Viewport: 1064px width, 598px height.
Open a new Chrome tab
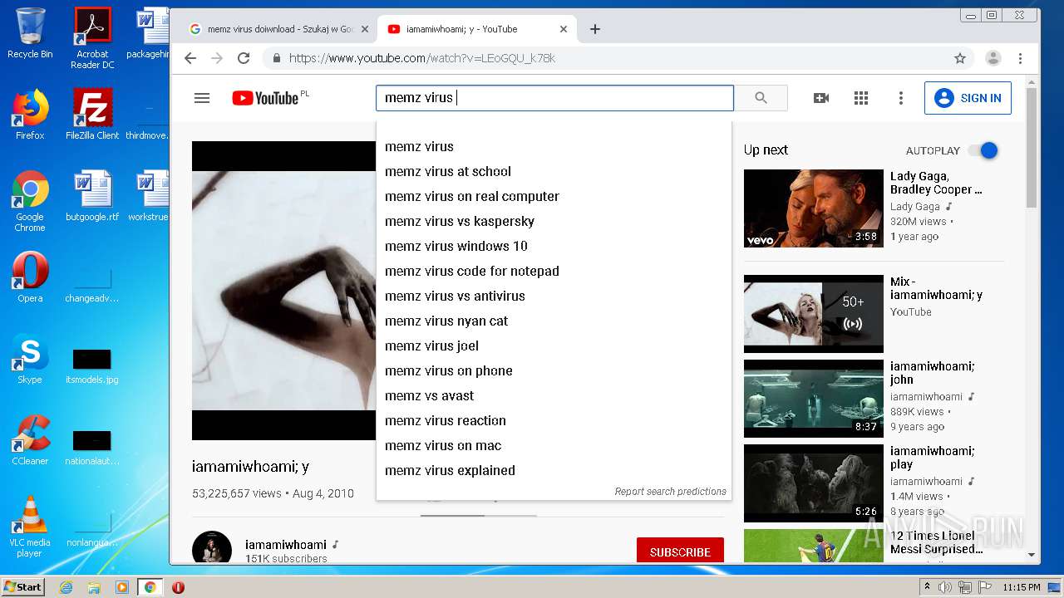(595, 29)
